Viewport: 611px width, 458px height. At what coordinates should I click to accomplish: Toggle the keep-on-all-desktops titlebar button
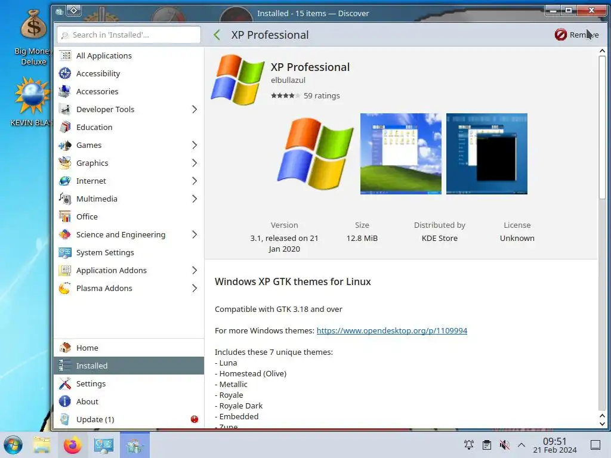tap(74, 11)
